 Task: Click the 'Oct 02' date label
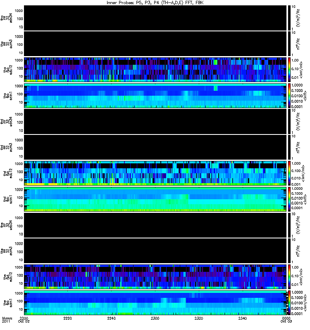click(24, 322)
